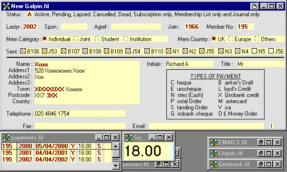Select the Student membership category
This screenshot has width=287, height=172.
point(97,39)
